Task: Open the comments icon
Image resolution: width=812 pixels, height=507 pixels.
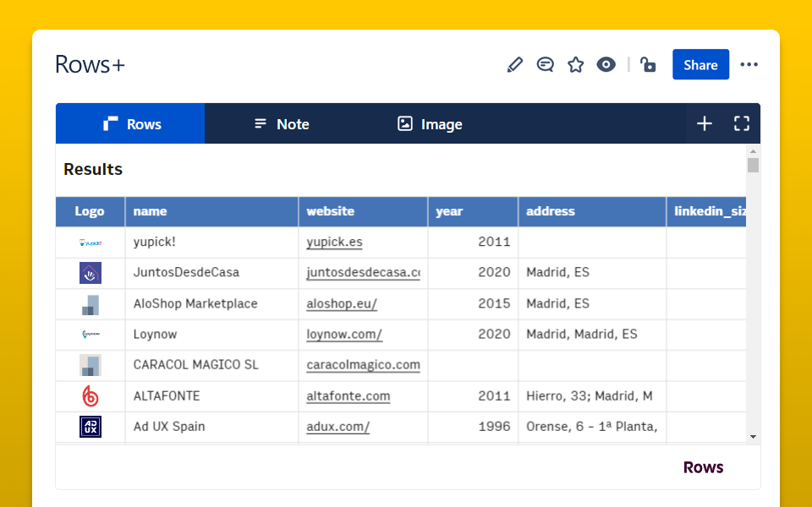Action: tap(546, 64)
